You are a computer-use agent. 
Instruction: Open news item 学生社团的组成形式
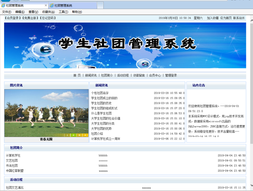tap(104, 108)
